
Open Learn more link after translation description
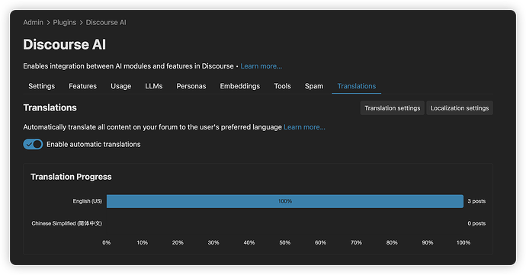[x=304, y=127]
